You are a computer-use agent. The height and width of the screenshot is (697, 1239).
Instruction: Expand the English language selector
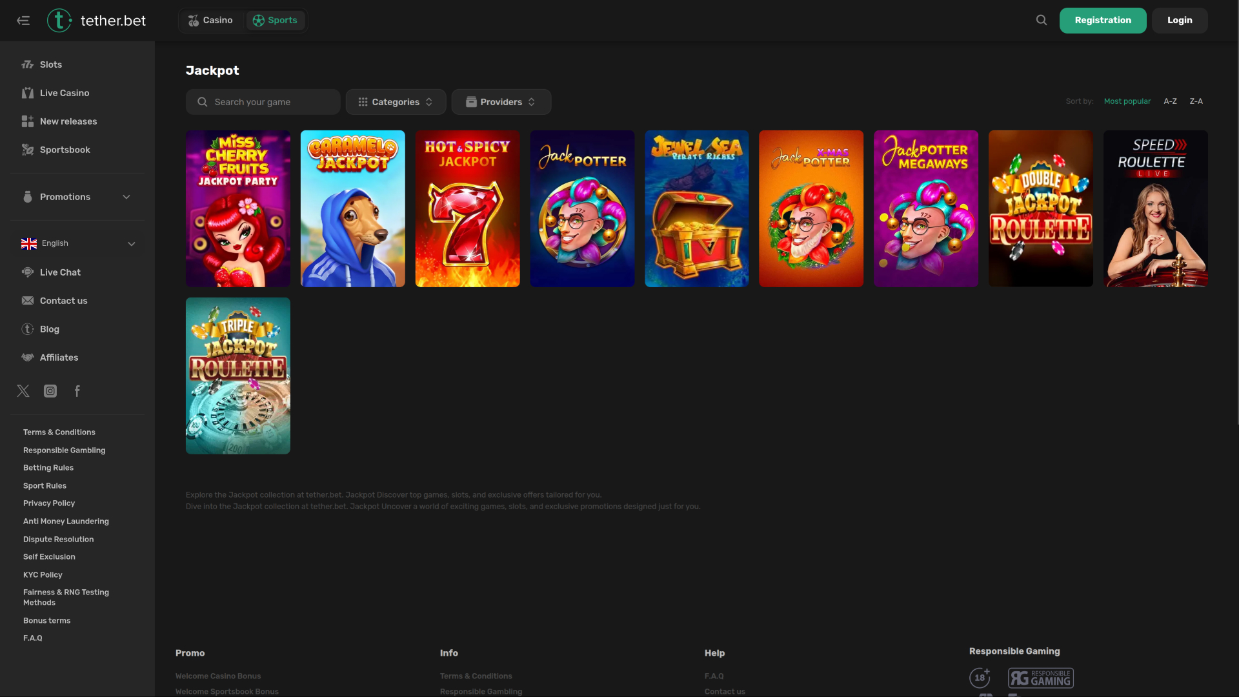click(77, 243)
